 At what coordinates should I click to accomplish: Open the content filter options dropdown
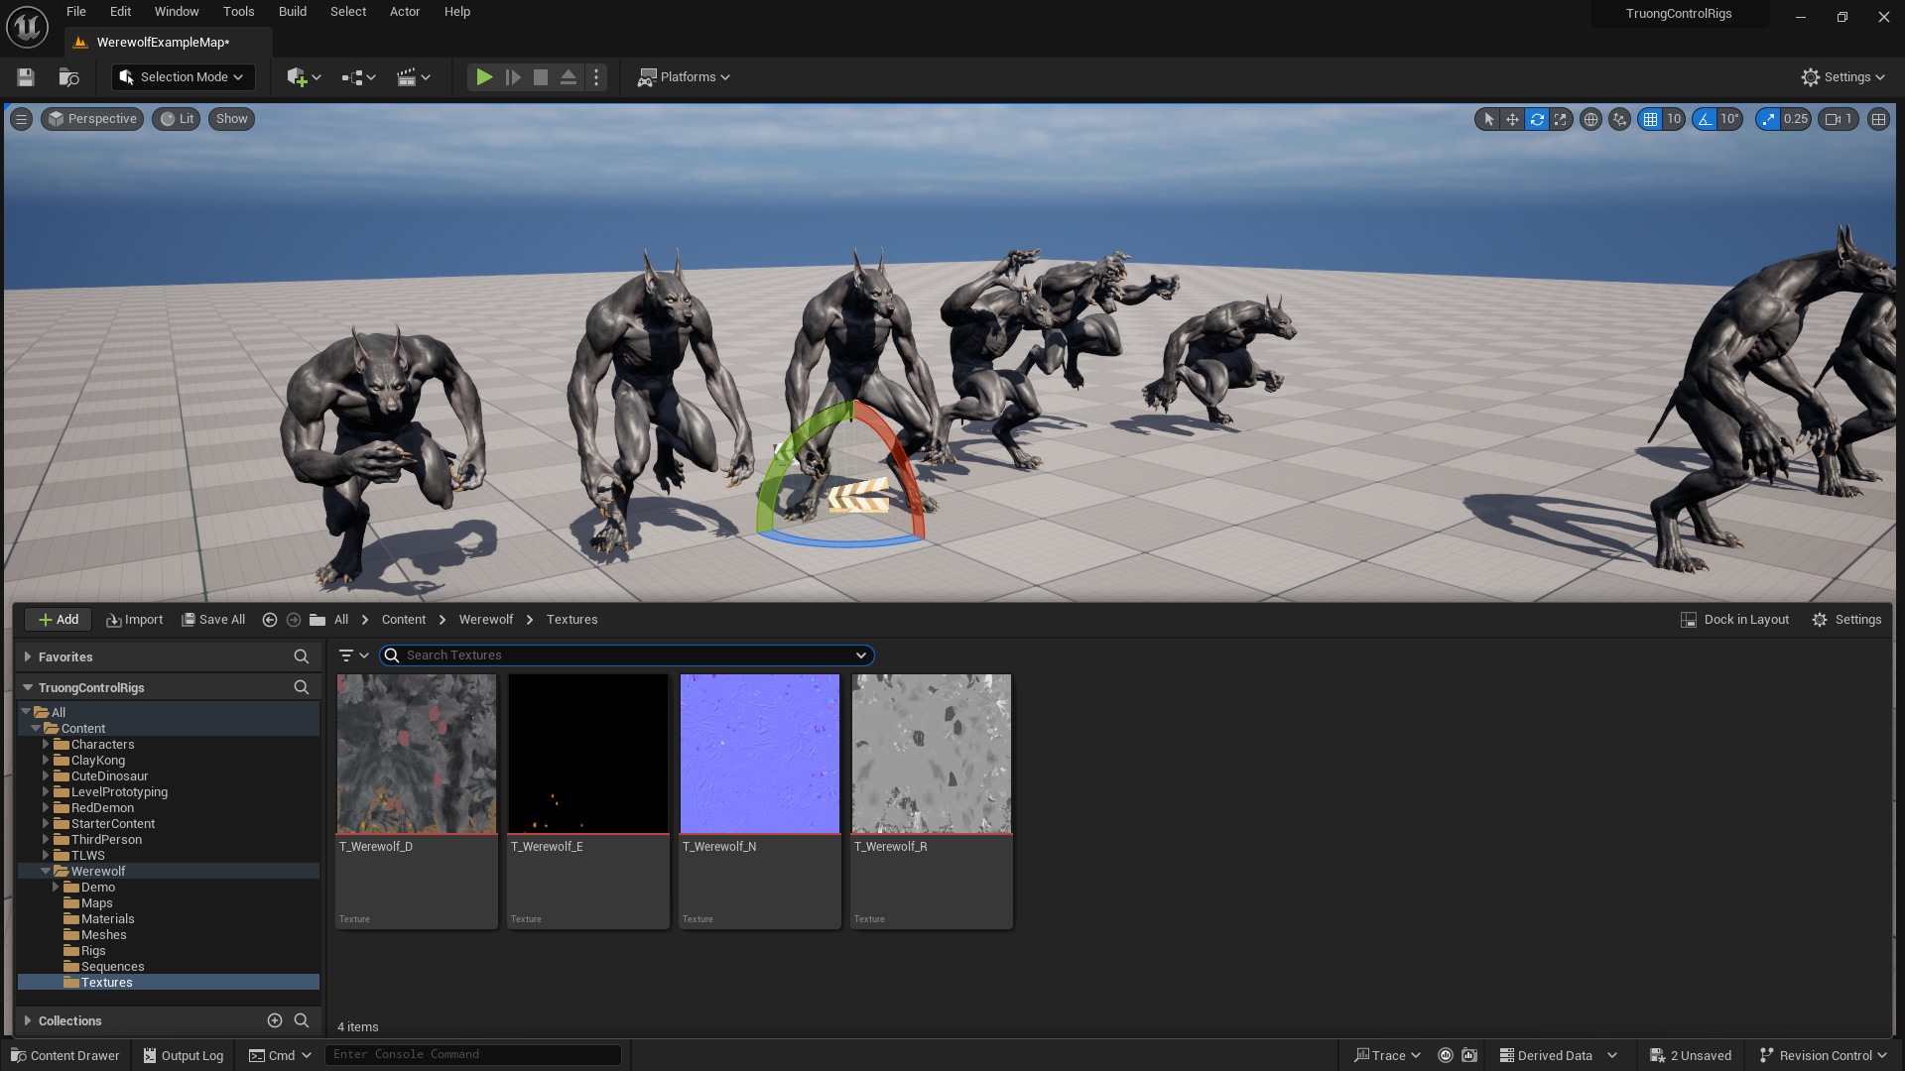click(353, 655)
